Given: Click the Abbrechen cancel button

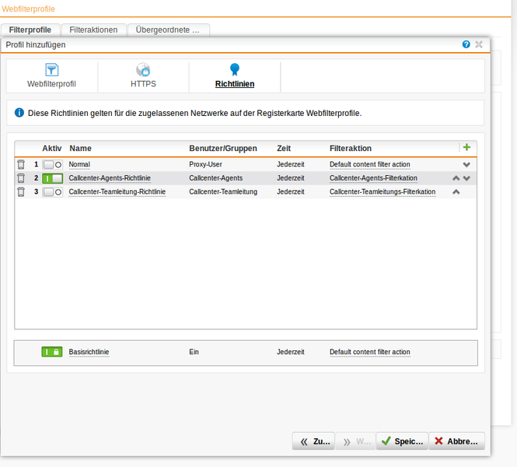Looking at the screenshot, I should (456, 441).
